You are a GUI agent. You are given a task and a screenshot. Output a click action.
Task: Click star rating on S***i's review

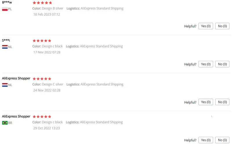(42, 41)
